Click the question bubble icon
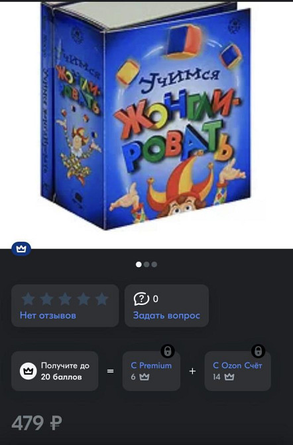This screenshot has height=445, width=293. coord(141,299)
